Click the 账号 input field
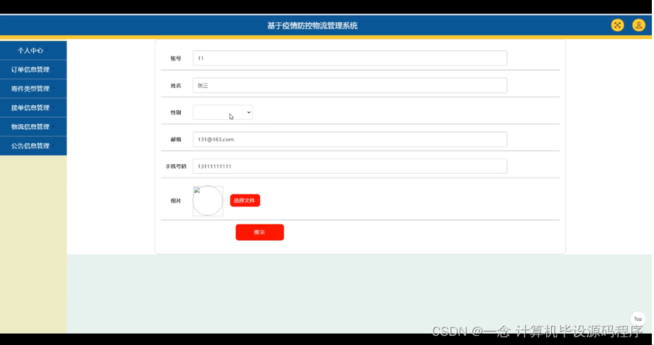Screen dimensions: 654x345 point(350,58)
